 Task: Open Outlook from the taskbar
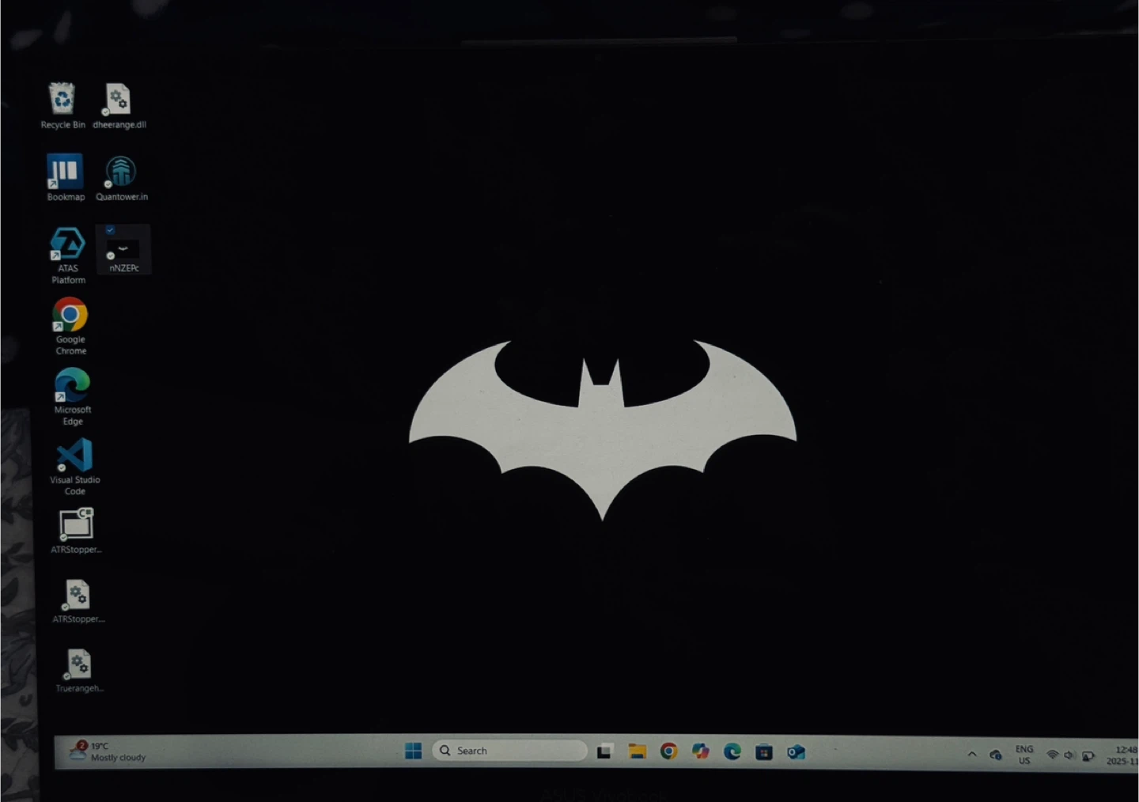[796, 752]
